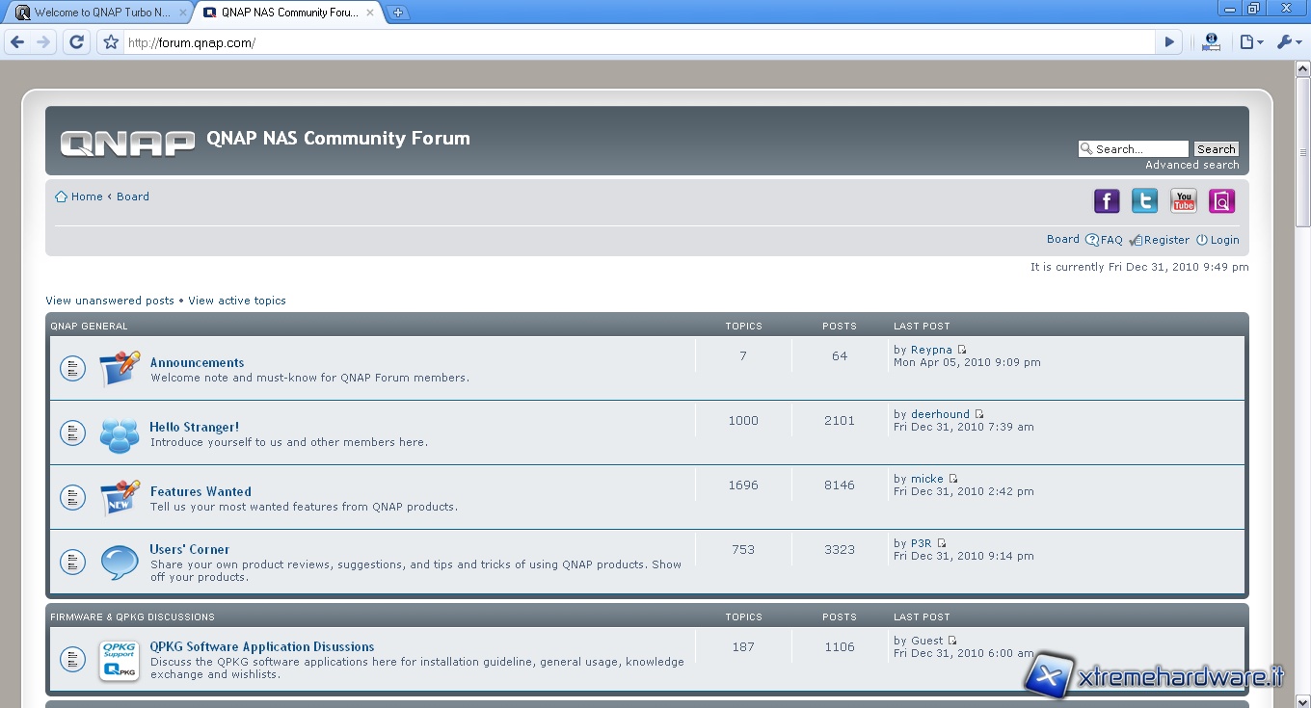Screen dimensions: 1311x708
Task: Open the Features Wanted forum link
Action: 201,491
